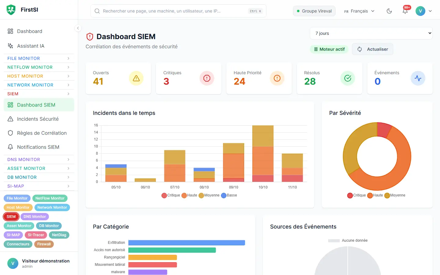The height and width of the screenshot is (275, 440).
Task: Open notifications bell icon
Action: coord(405,11)
